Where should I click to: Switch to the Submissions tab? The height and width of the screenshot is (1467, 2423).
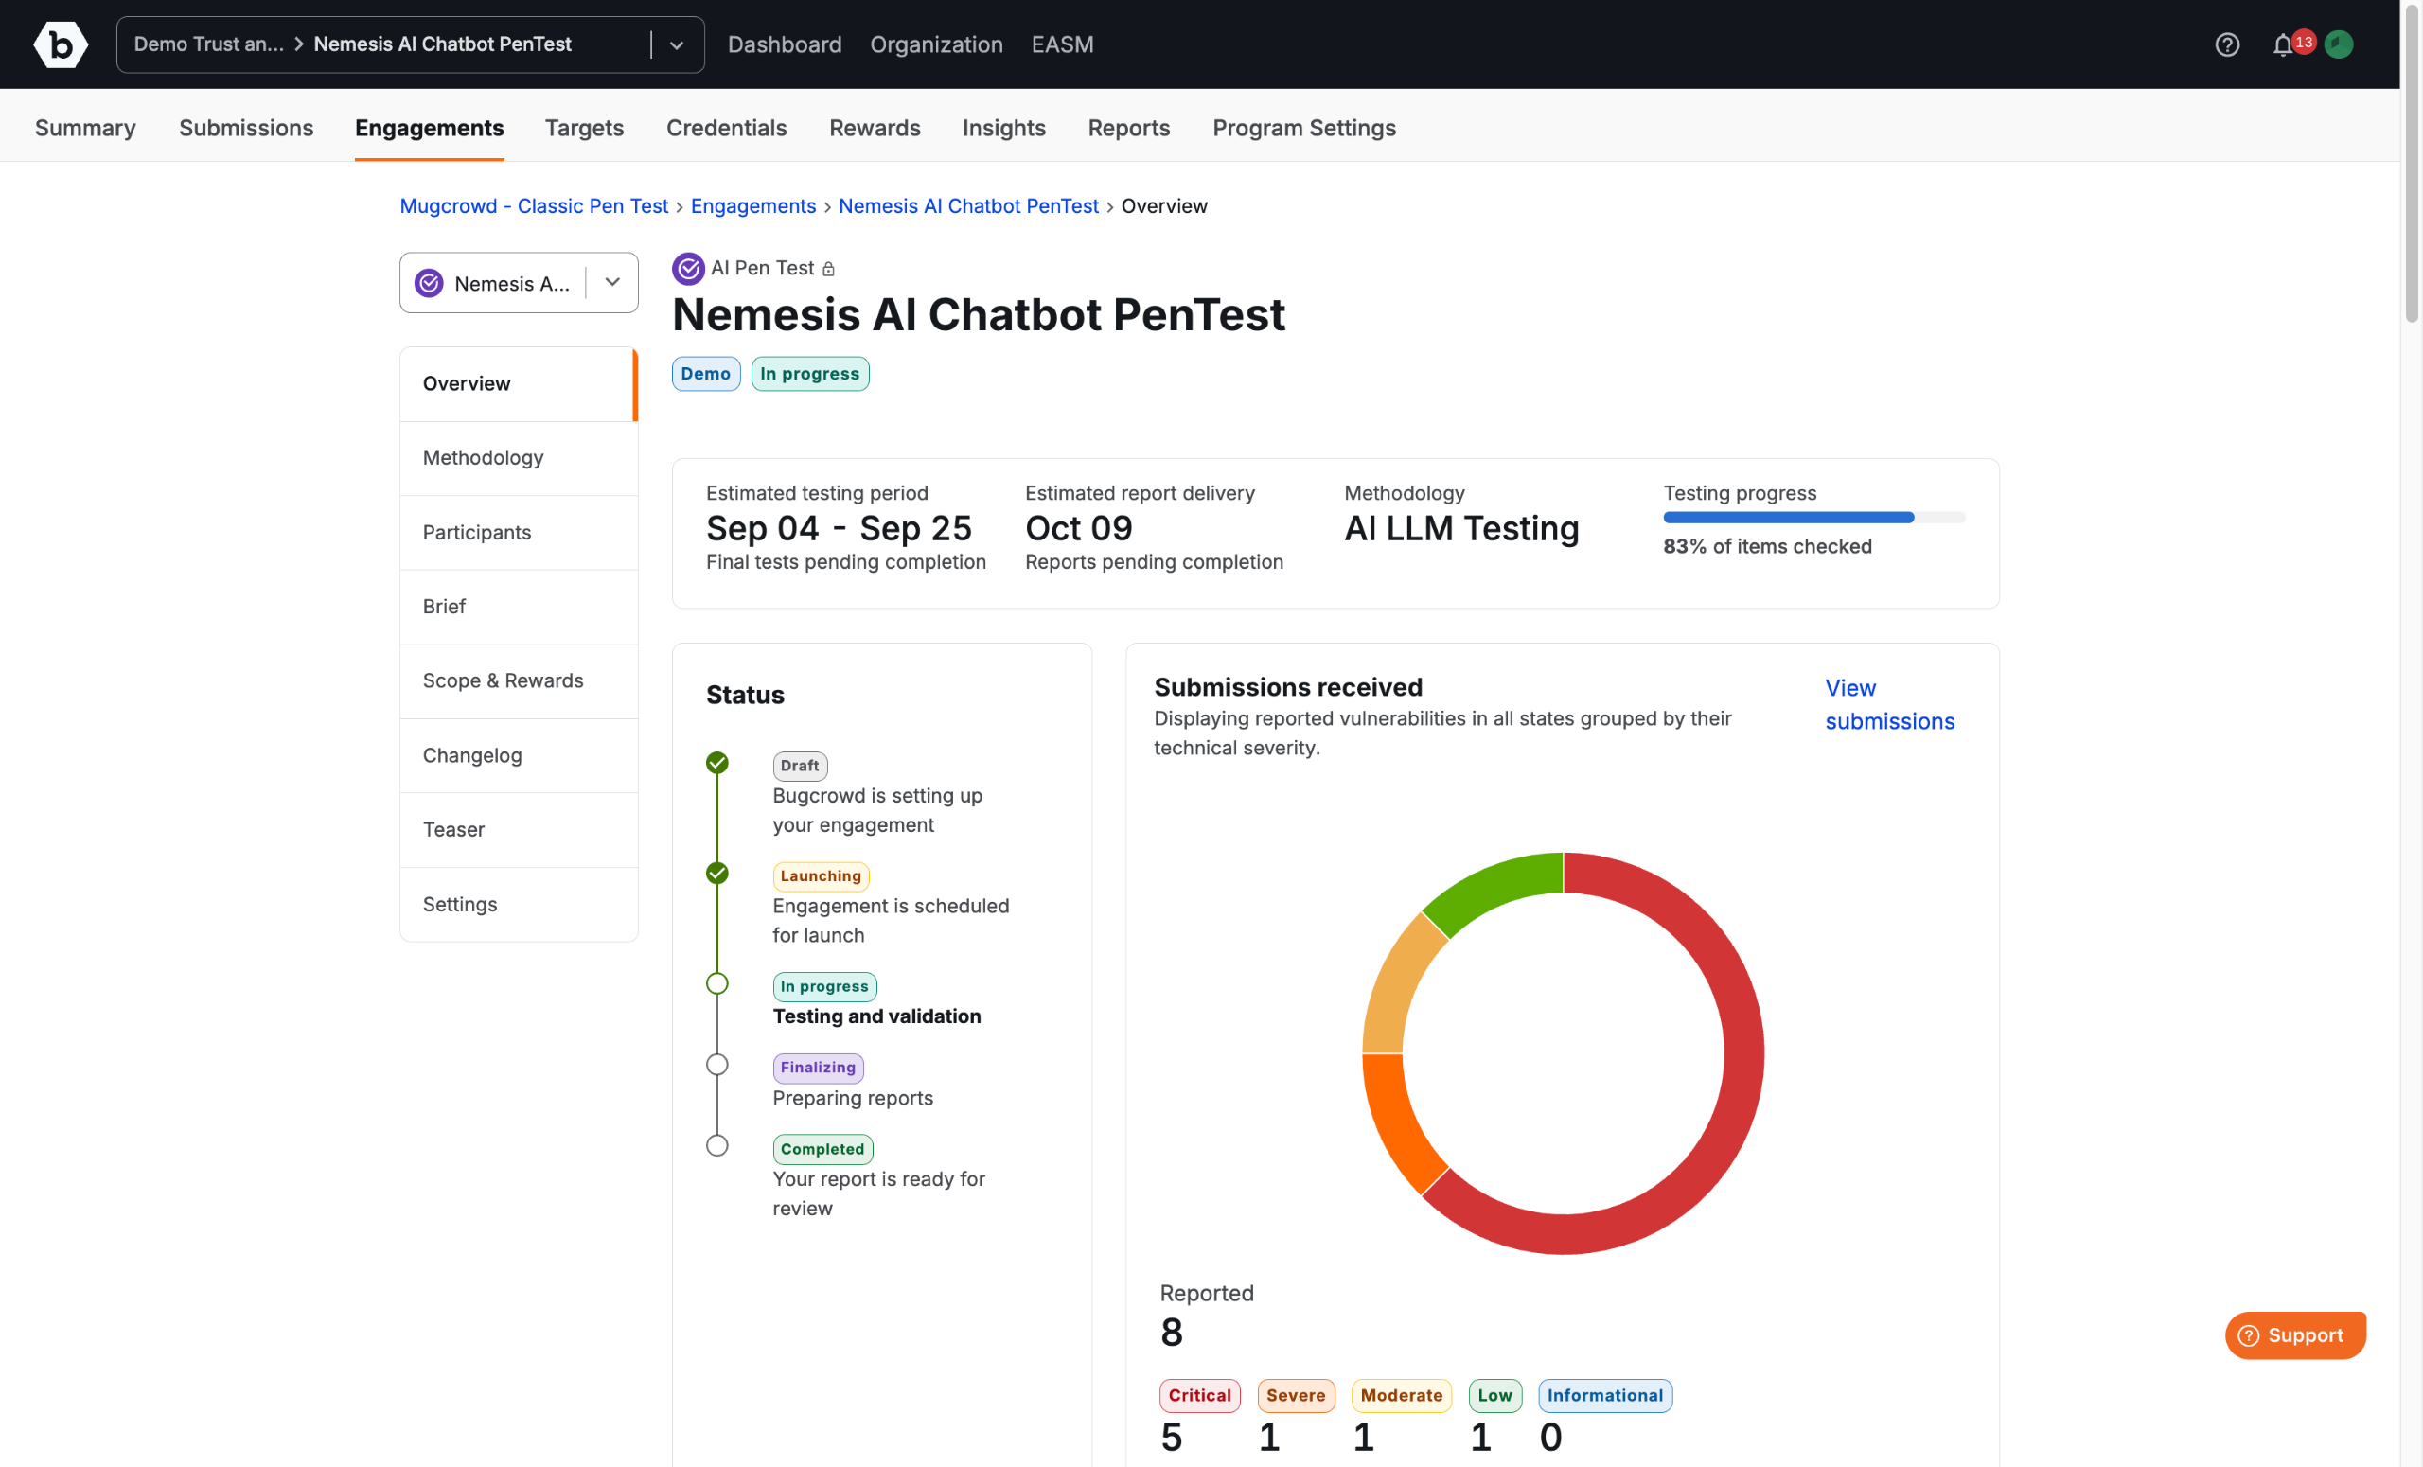click(x=246, y=128)
